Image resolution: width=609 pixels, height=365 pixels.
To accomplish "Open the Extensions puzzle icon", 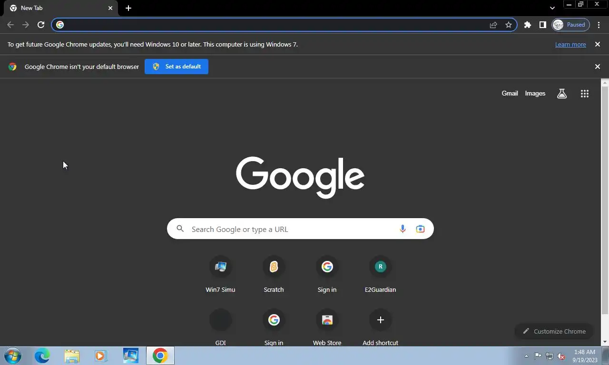I will (528, 25).
